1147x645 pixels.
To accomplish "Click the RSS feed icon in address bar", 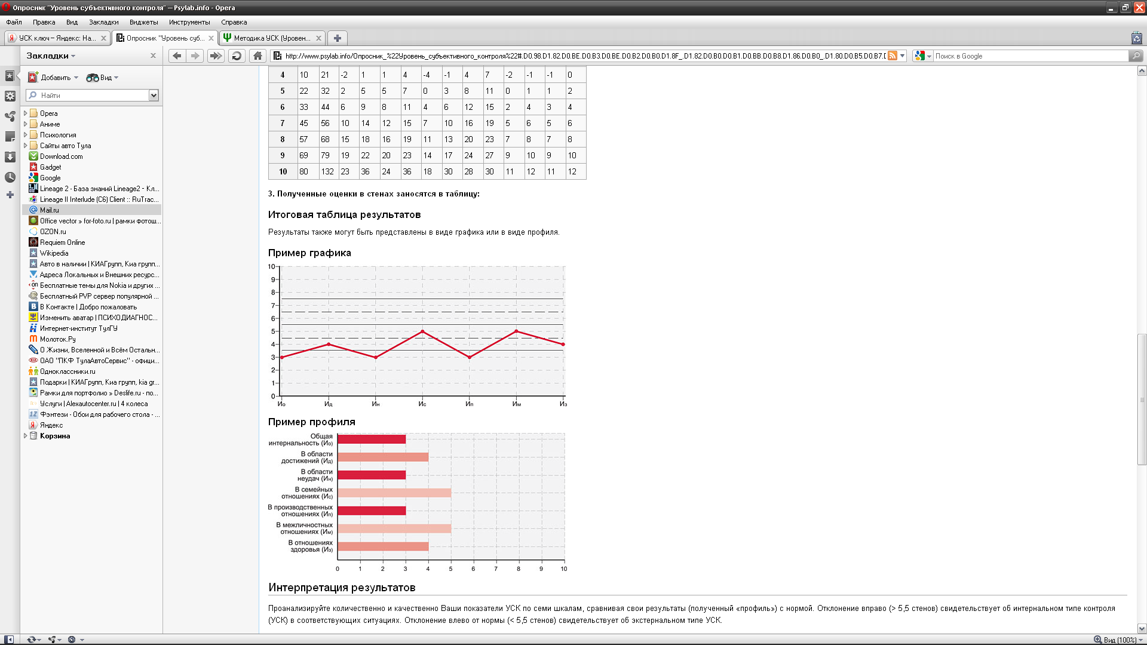I will (893, 56).
